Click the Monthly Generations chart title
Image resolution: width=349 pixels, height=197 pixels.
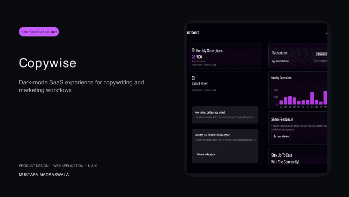[x=281, y=78]
